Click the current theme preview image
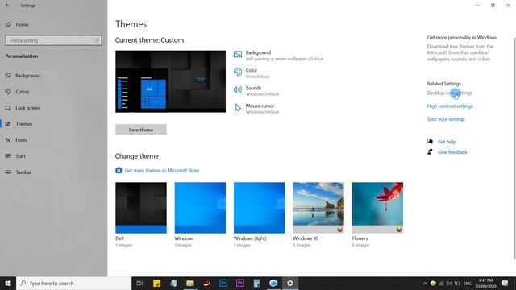 click(170, 81)
